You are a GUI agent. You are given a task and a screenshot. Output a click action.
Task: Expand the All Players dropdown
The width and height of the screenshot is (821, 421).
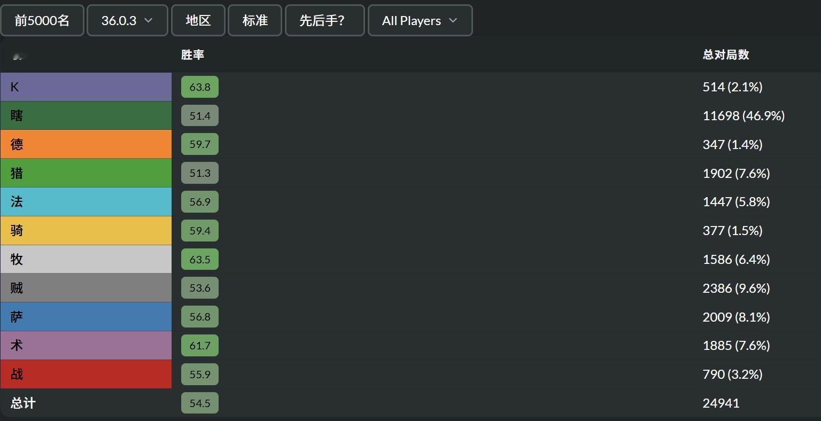point(420,20)
